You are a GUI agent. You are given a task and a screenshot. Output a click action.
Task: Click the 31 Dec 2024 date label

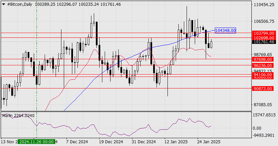pyautogui.click(x=144, y=142)
